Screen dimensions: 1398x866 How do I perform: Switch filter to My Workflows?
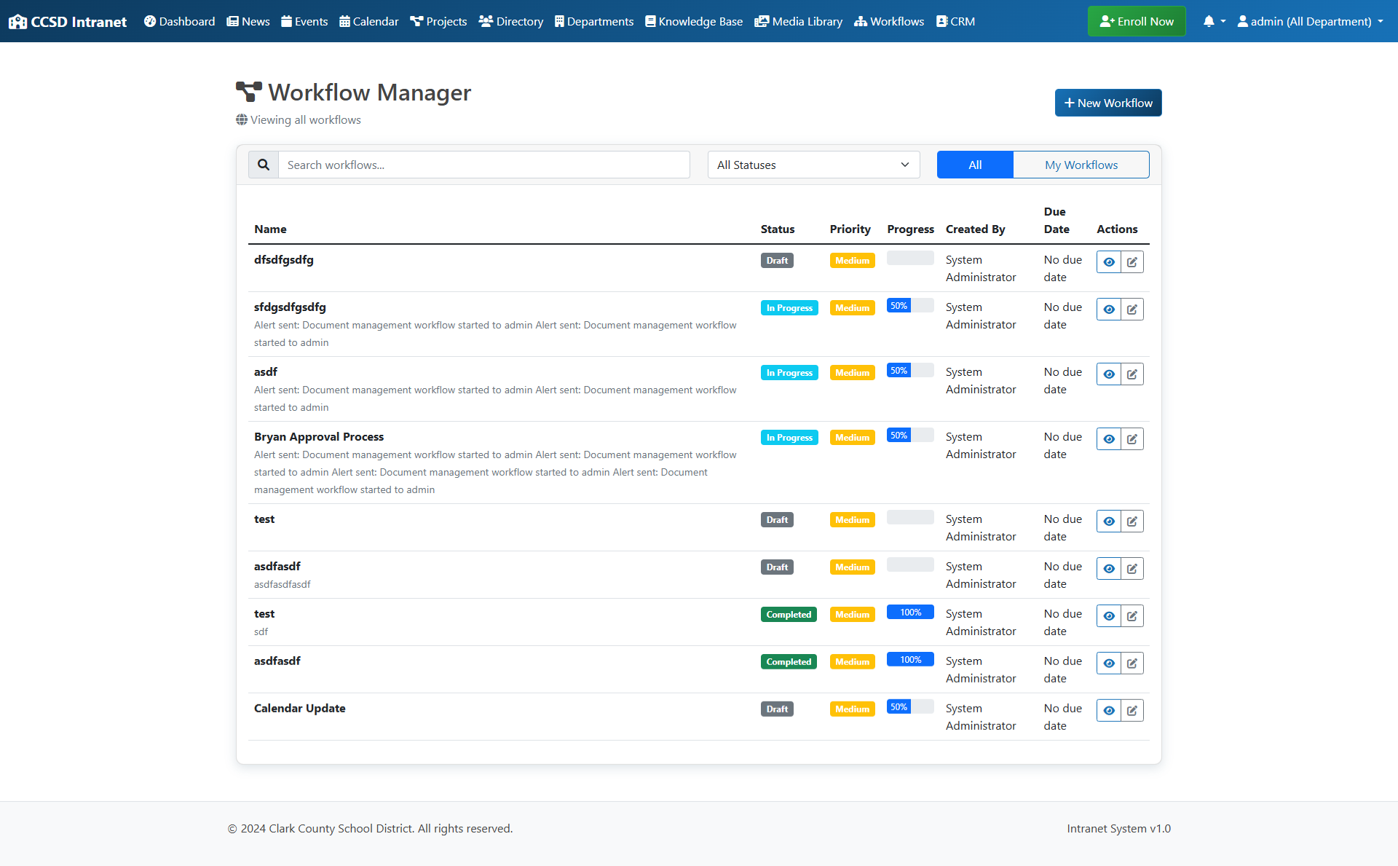pos(1081,165)
